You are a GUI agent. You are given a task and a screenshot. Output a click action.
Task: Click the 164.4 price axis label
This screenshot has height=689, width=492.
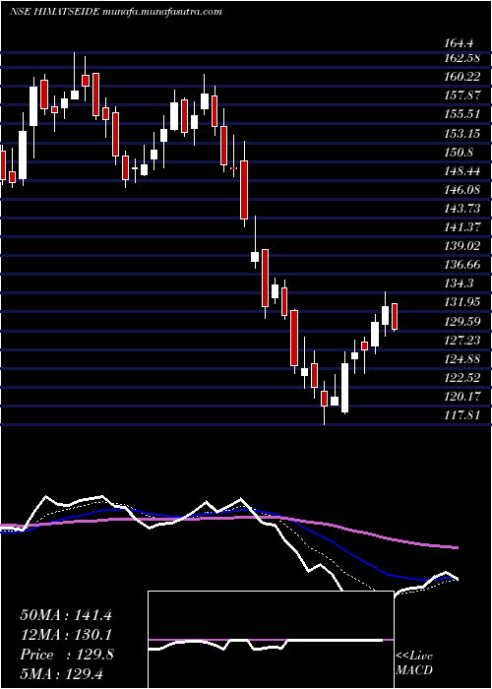pyautogui.click(x=460, y=43)
